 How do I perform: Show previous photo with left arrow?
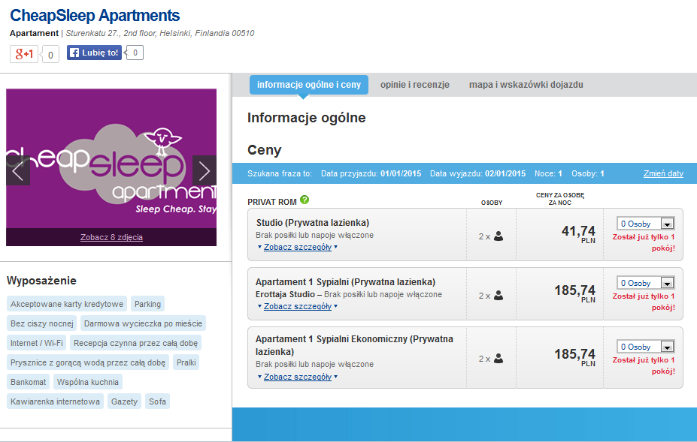coord(18,170)
